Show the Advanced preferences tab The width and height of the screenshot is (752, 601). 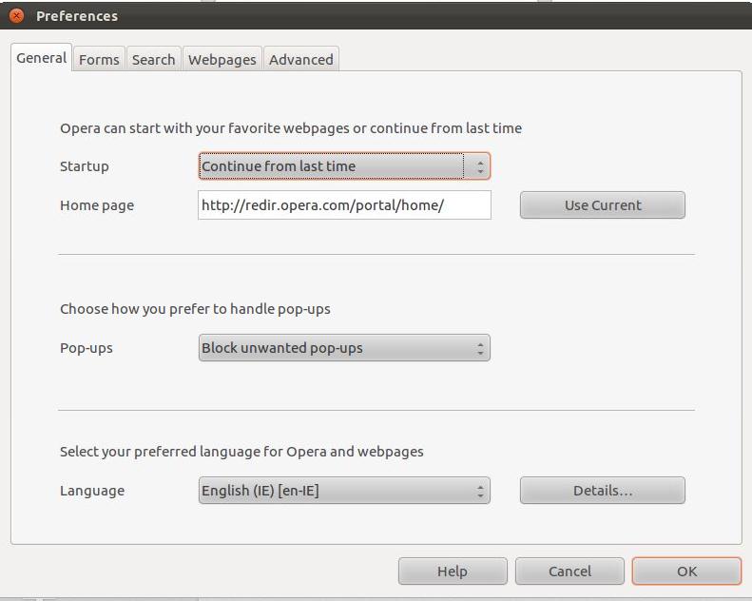[300, 59]
